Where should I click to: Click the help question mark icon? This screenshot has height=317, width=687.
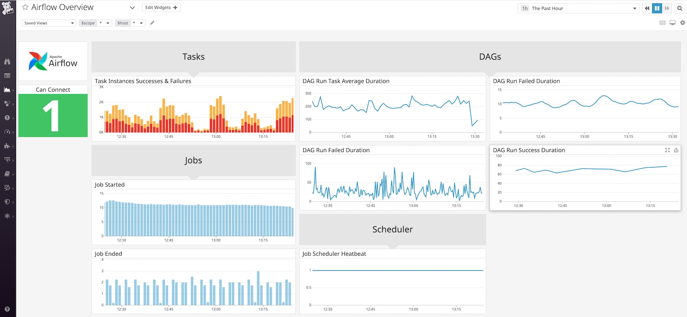point(7,309)
